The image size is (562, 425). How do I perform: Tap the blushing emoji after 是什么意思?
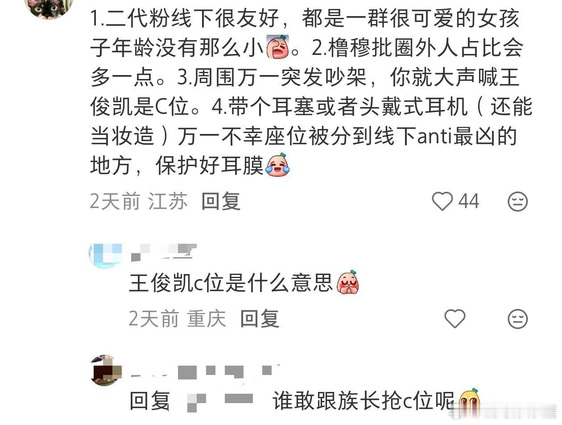tap(348, 282)
